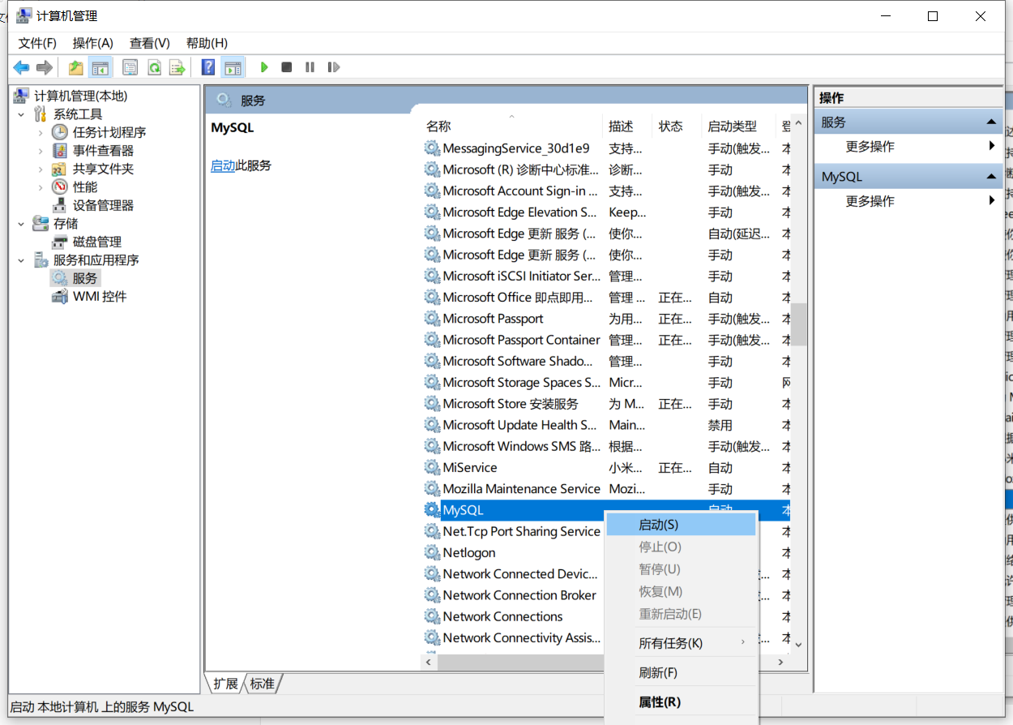Screen dimensions: 1013x725
Task: Collapse the 系统工具 tree node
Action: point(21,114)
